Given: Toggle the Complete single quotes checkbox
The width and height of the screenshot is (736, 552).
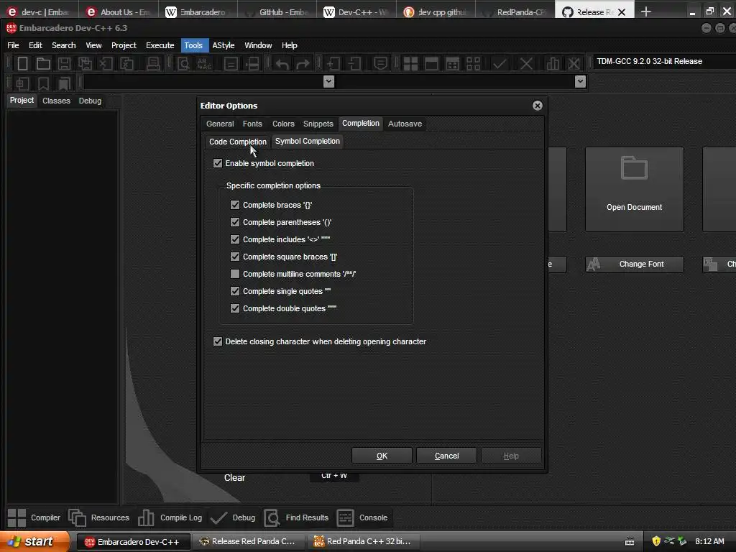Looking at the screenshot, I should 235,291.
